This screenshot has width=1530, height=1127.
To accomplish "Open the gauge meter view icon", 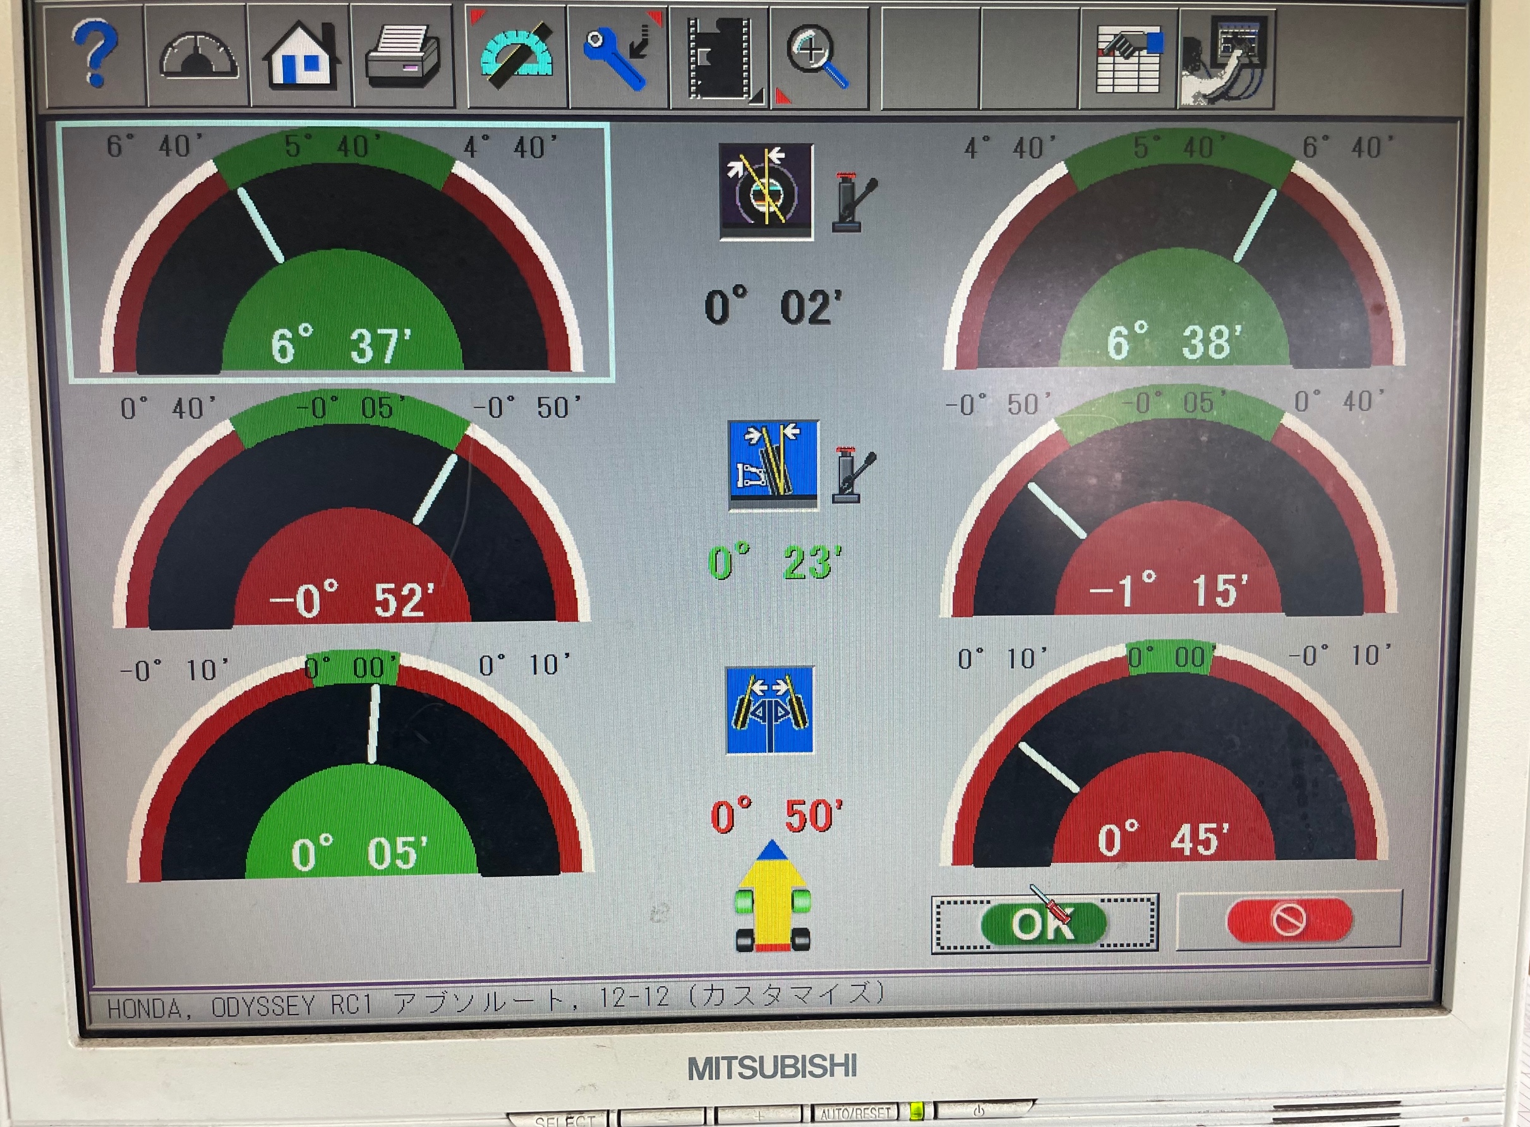I will 198,57.
